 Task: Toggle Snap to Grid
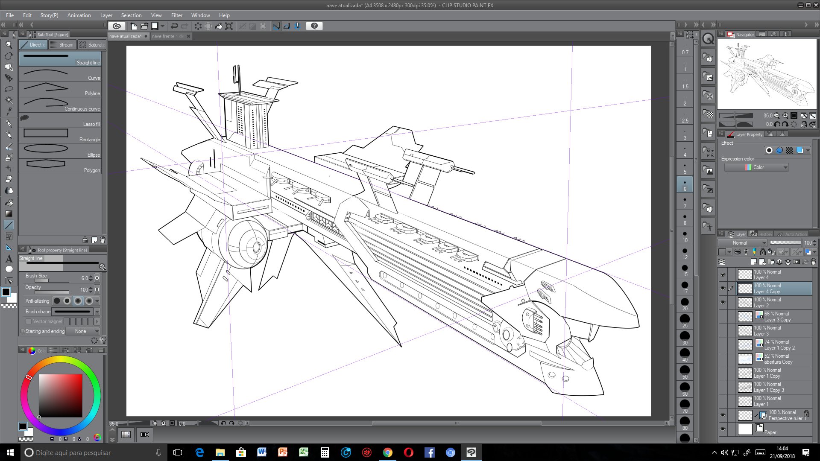coord(298,26)
